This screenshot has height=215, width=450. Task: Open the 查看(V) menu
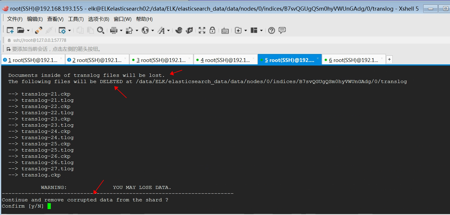coord(55,19)
